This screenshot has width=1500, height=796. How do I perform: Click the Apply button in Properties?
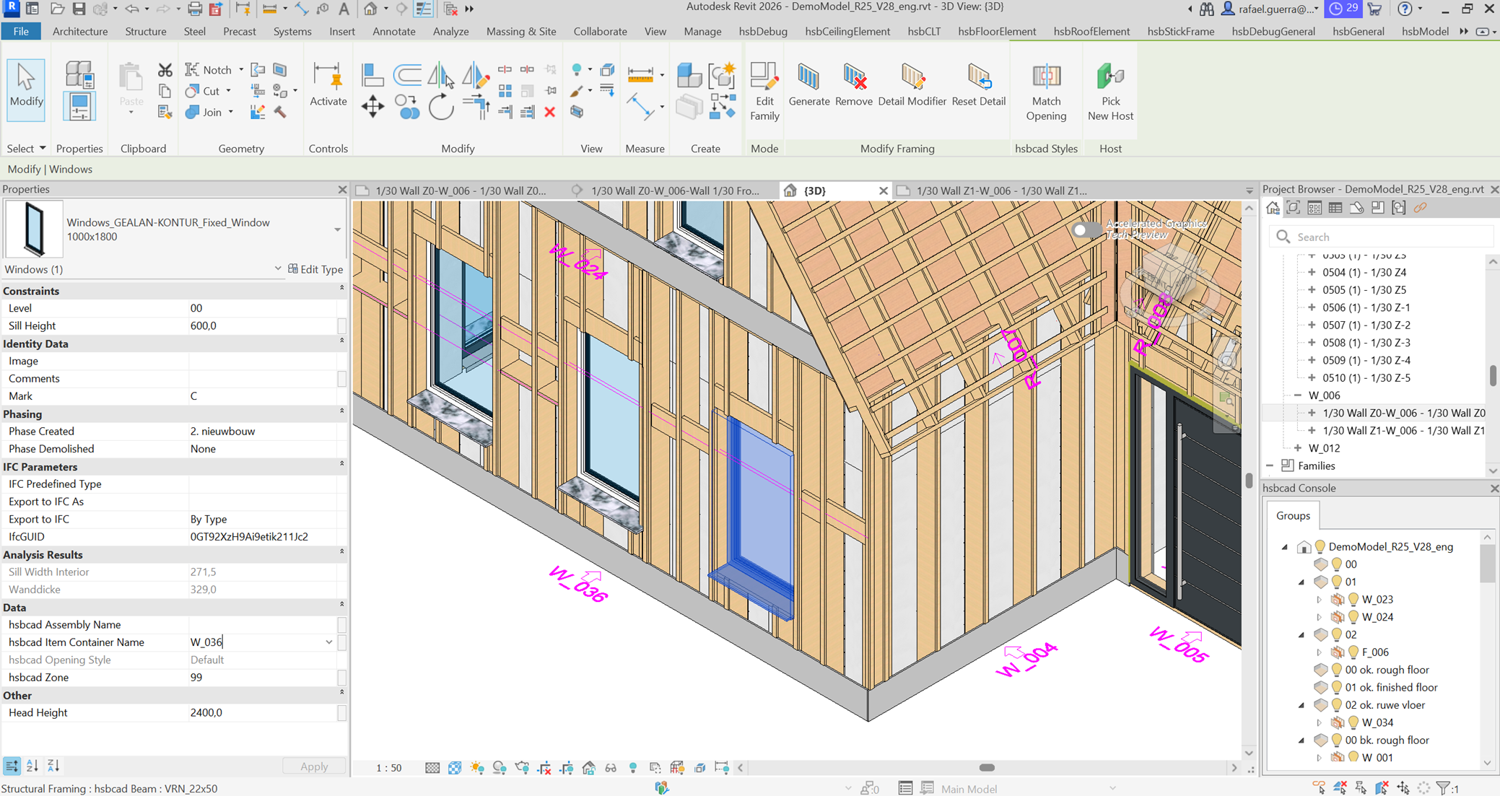coord(314,766)
